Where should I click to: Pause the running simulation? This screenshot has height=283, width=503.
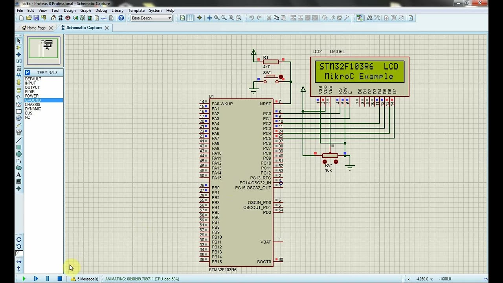coord(48,279)
